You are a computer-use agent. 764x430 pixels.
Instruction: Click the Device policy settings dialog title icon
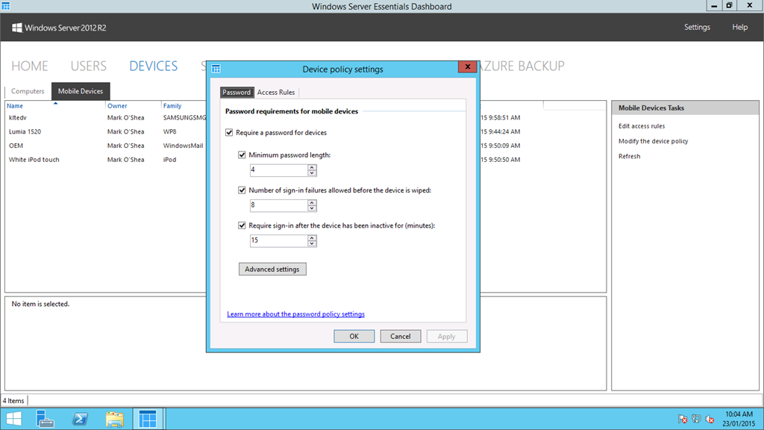click(216, 69)
